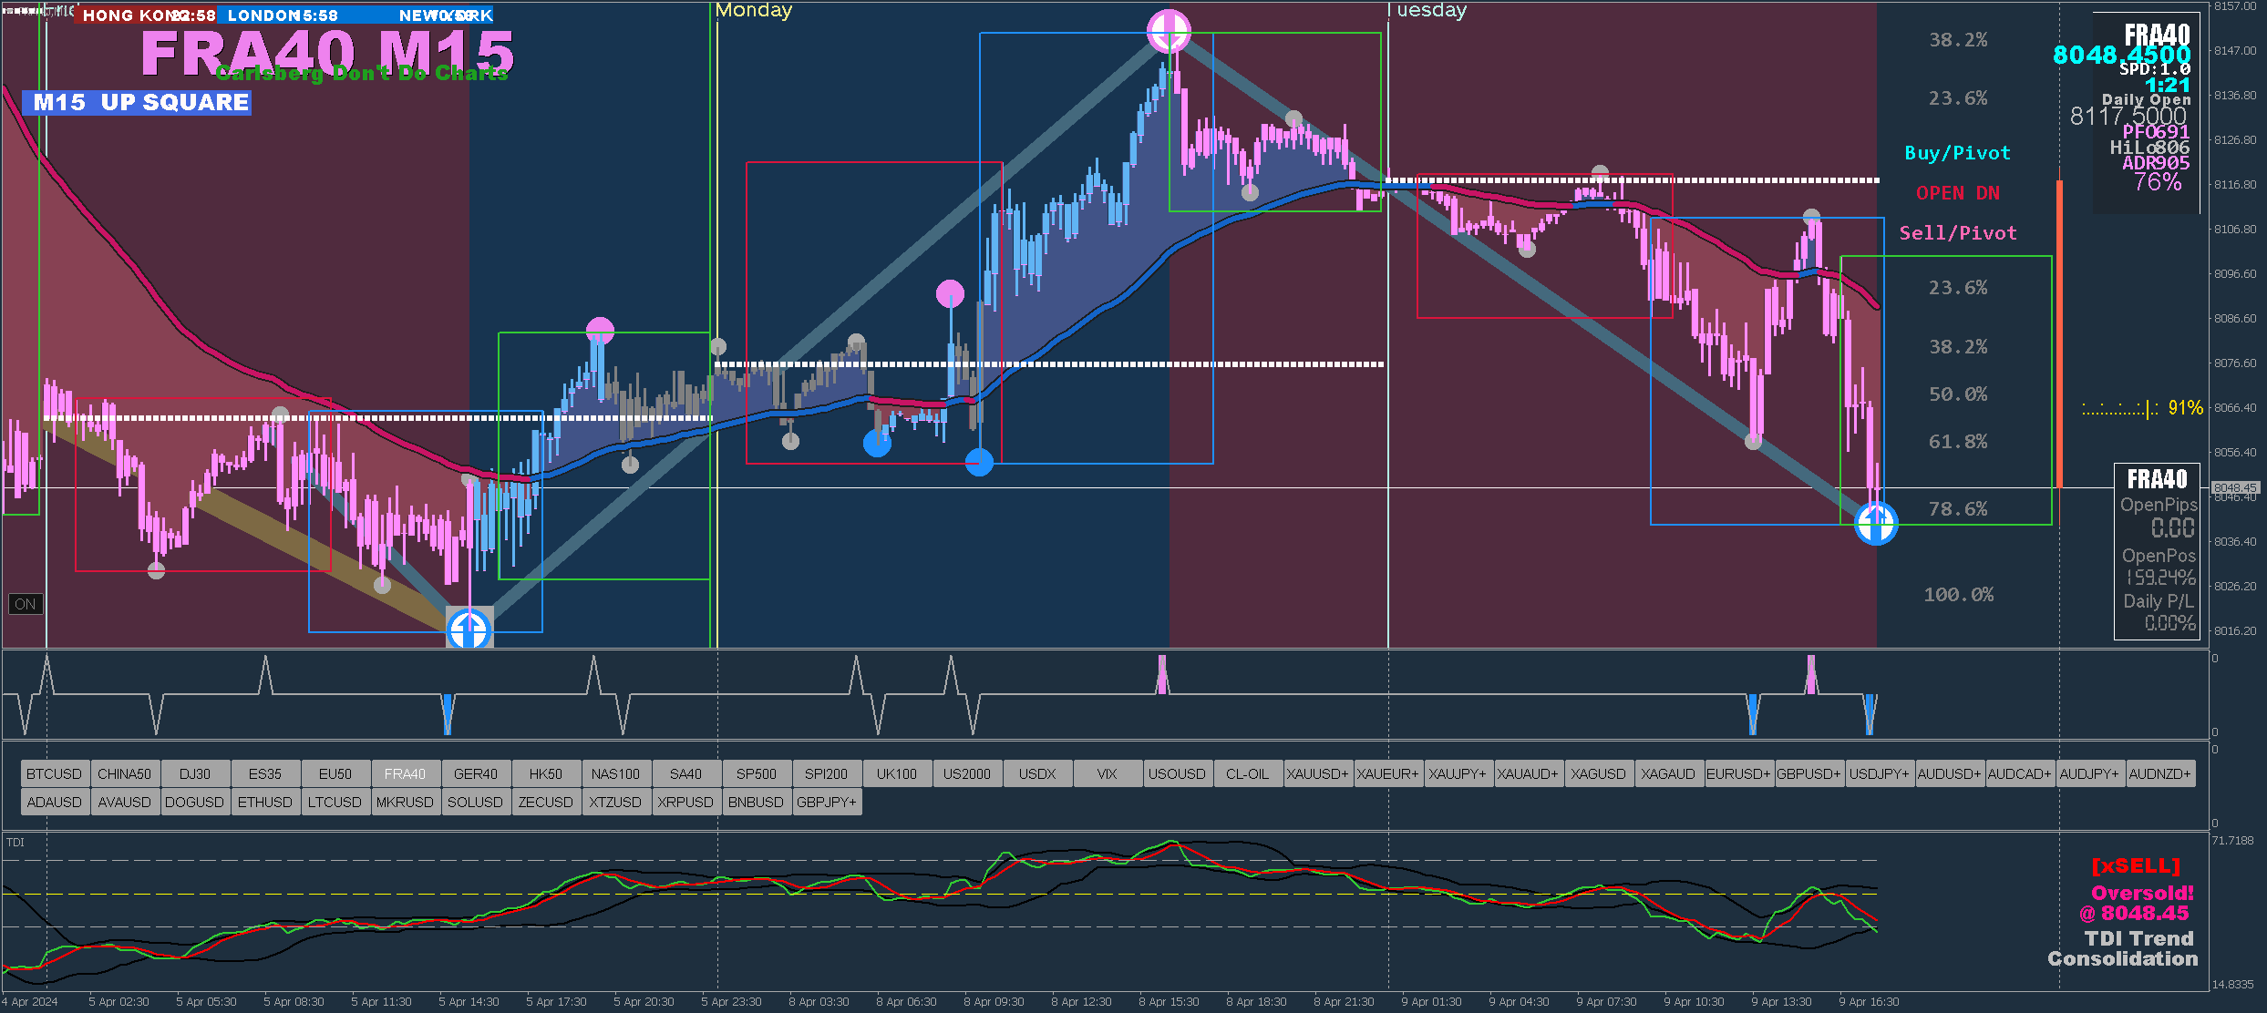Click the pink spike marker in the Tuesday oscillator panel
Image resolution: width=2267 pixels, height=1013 pixels.
[x=1810, y=674]
